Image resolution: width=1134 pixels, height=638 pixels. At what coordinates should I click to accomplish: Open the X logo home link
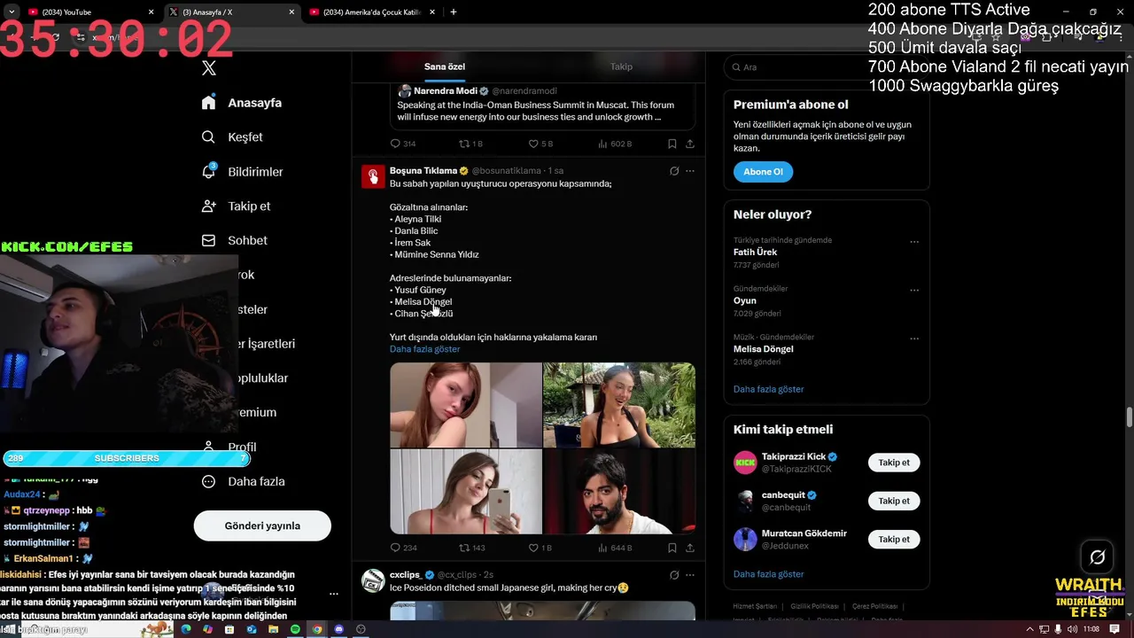(208, 67)
